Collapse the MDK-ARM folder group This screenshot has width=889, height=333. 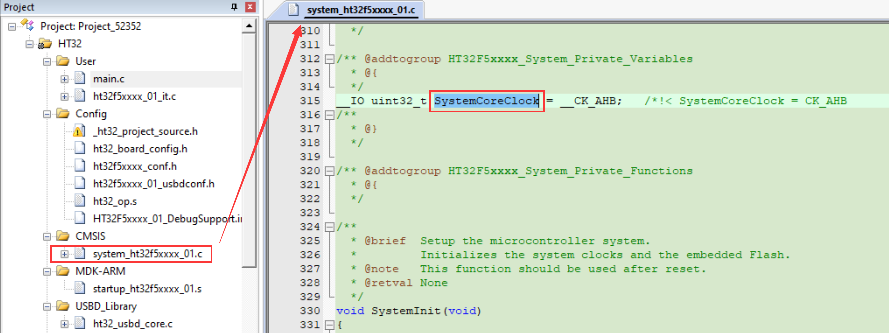click(x=47, y=271)
